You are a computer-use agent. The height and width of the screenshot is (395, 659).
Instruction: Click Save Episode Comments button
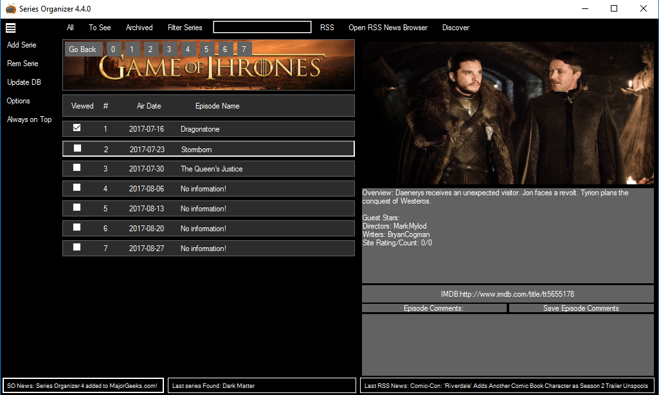[581, 308]
